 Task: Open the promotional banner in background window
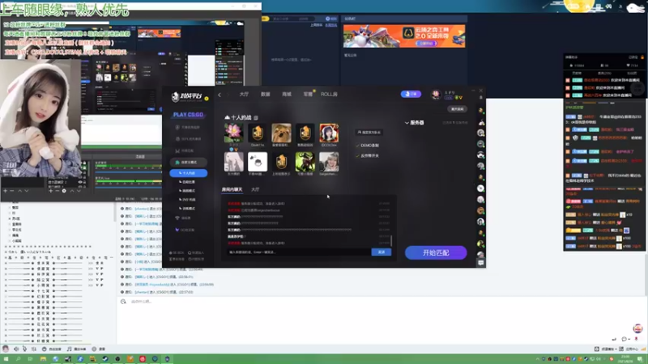404,36
